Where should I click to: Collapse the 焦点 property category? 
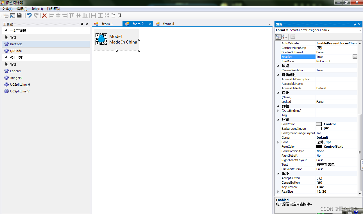point(278,66)
